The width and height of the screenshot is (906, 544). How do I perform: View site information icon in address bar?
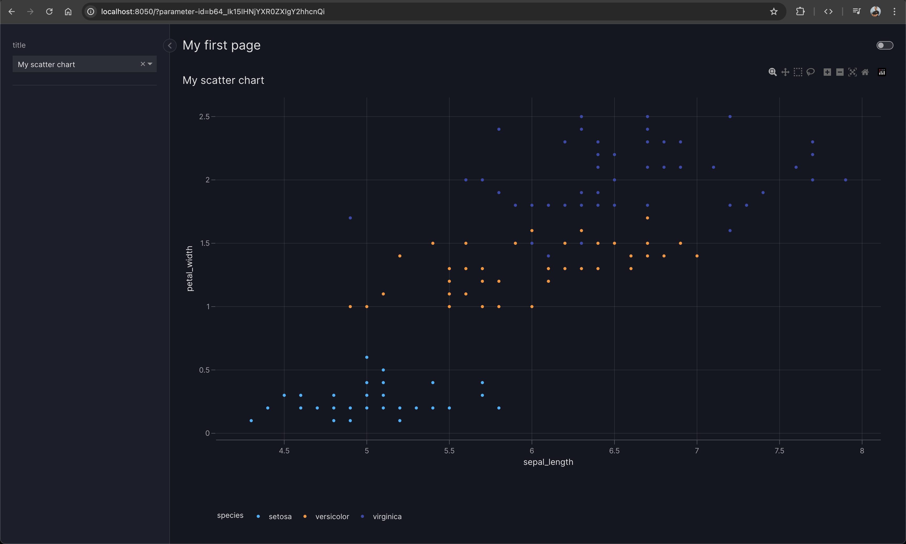(91, 12)
